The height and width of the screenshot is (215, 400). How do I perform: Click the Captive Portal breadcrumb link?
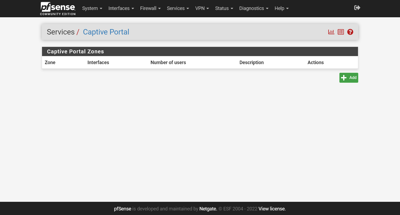tap(106, 32)
